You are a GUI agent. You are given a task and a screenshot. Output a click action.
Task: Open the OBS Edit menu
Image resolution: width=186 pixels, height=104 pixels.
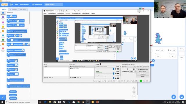52,13
